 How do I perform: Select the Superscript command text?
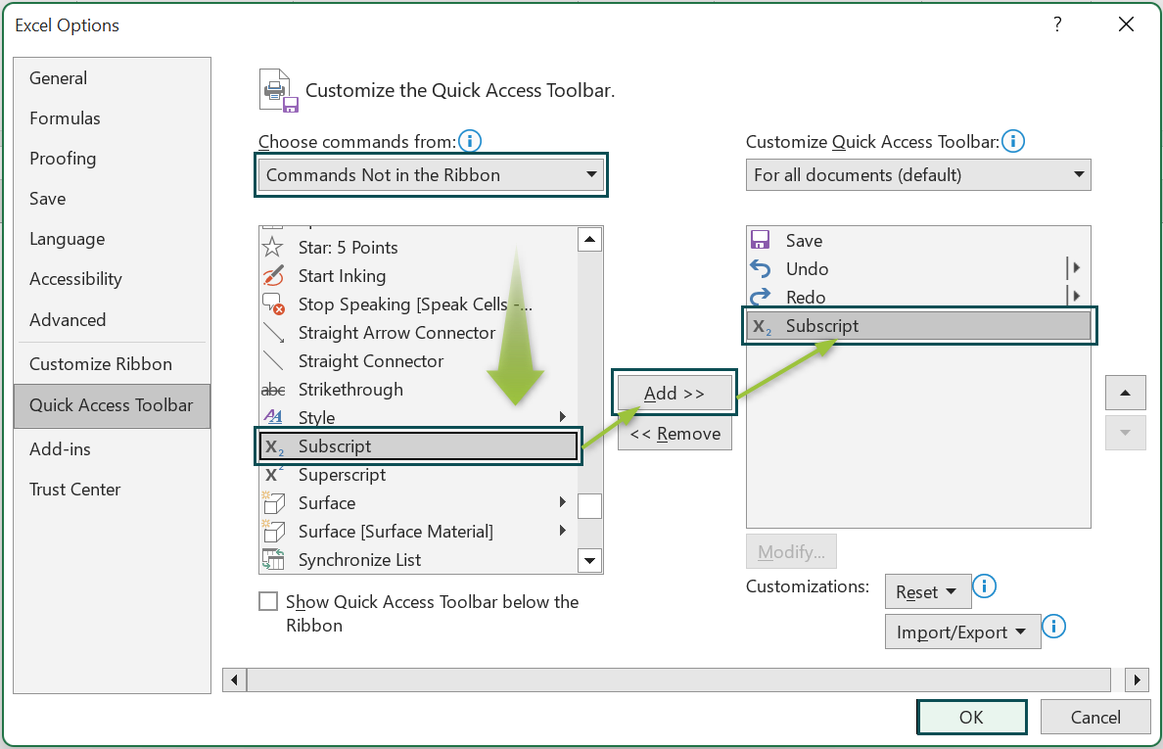(x=342, y=475)
